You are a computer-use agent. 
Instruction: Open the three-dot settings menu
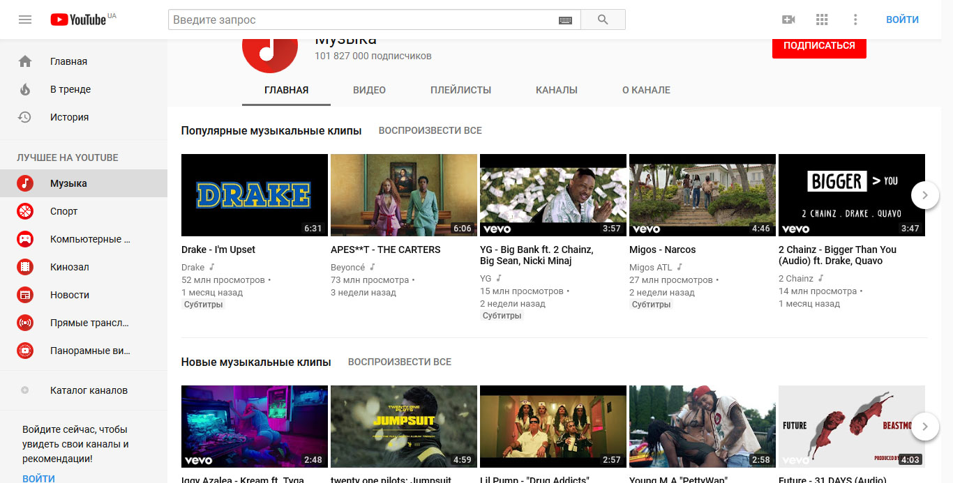tap(855, 20)
